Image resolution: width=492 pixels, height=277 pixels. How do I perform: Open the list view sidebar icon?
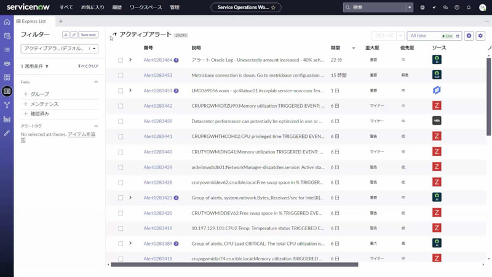7,50
